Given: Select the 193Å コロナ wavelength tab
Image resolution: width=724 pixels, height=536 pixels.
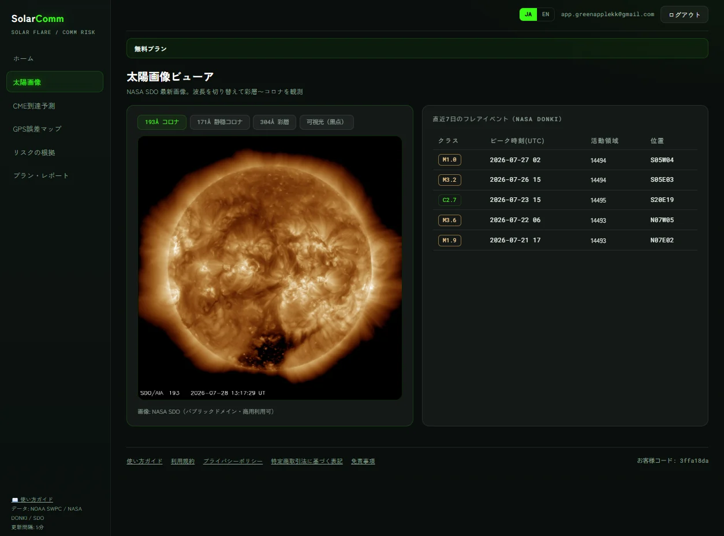Looking at the screenshot, I should point(162,122).
